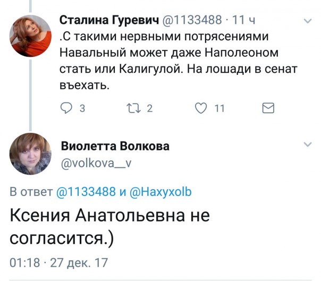Image resolution: width=321 pixels, height=281 pixels.
Task: Expand Виолетта Волкова tweet's chevron menu
Action: (x=307, y=144)
